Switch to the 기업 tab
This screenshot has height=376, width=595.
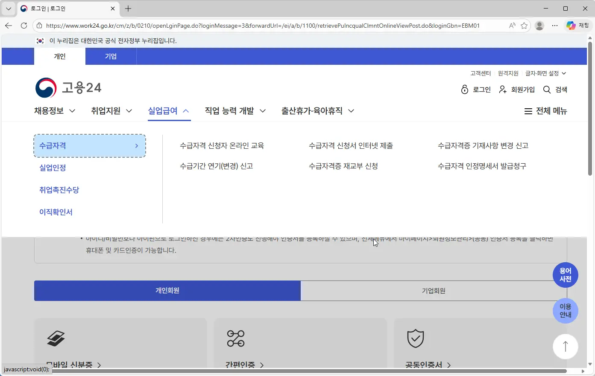coord(111,56)
